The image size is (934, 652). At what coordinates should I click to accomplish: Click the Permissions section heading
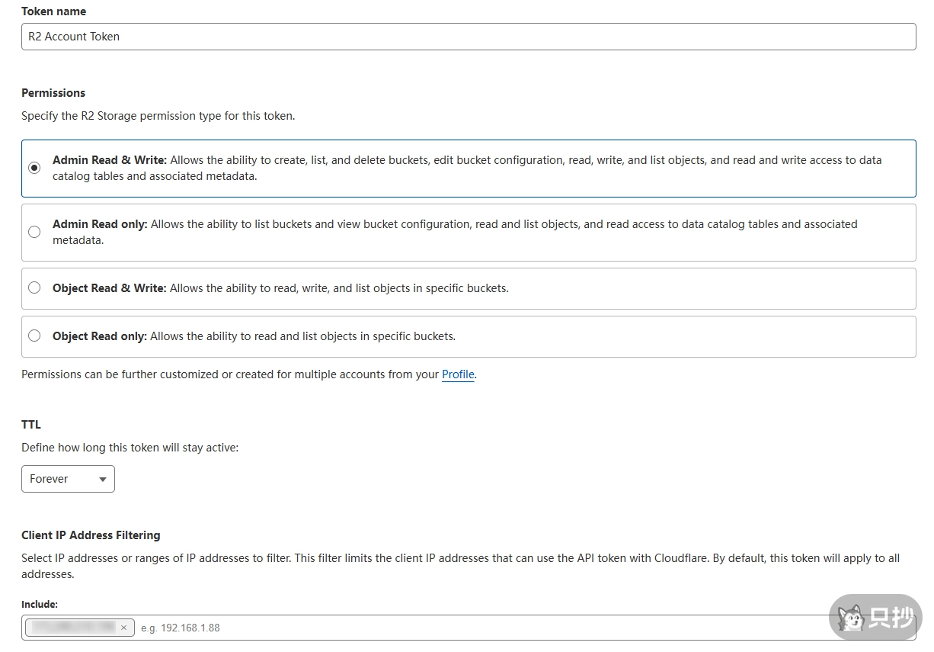pyautogui.click(x=53, y=93)
